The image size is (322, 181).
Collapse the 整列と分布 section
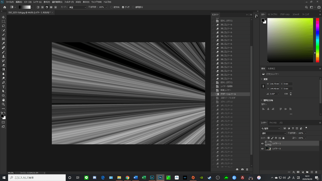pos(262,100)
